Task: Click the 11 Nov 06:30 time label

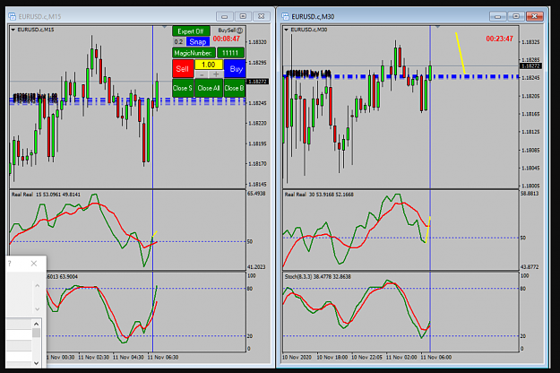Action: tap(163, 357)
